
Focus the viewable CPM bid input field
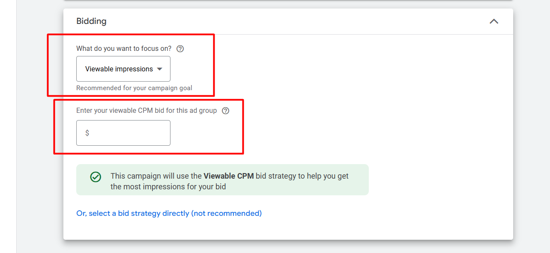click(x=123, y=133)
